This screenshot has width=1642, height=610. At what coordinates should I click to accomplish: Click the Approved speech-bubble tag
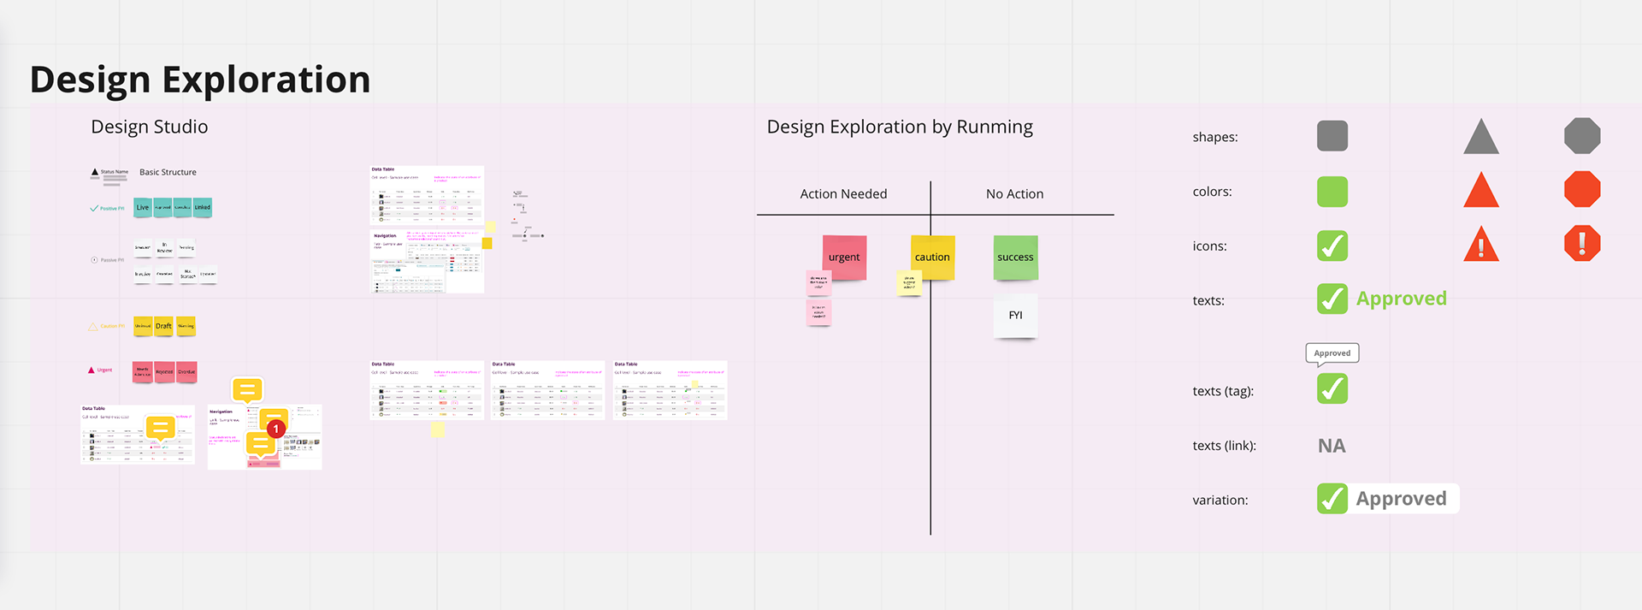[x=1332, y=353]
